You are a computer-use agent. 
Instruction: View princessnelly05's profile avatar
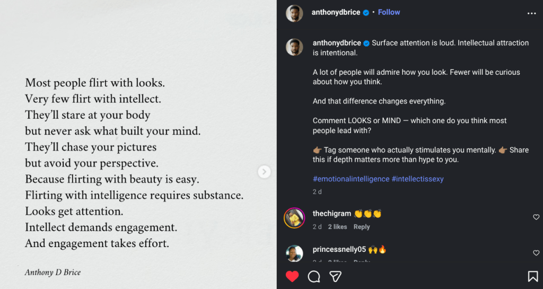[x=294, y=253]
